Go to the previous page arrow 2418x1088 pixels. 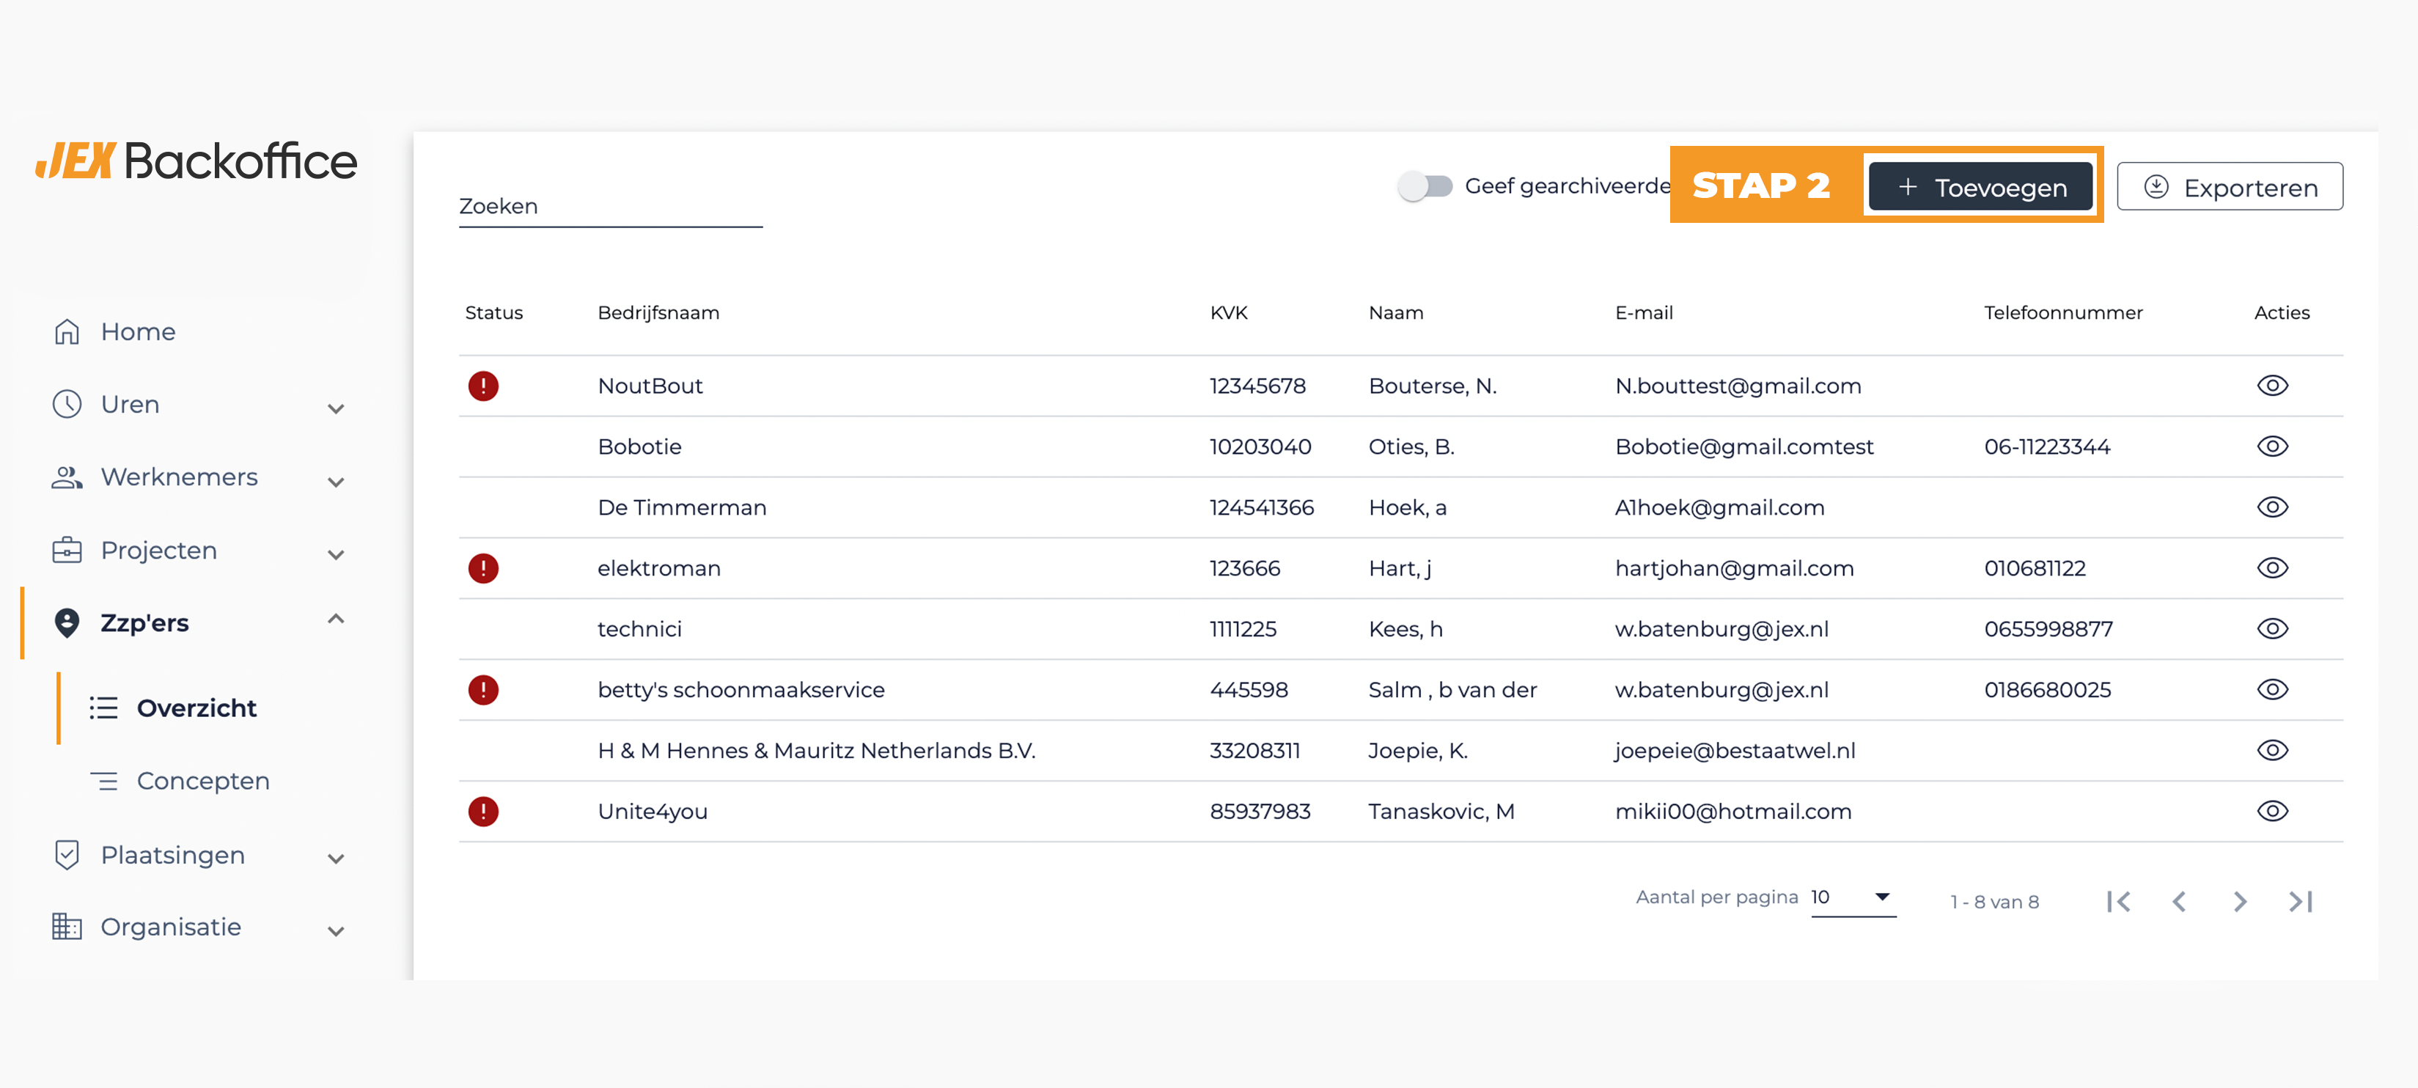[x=2180, y=901]
